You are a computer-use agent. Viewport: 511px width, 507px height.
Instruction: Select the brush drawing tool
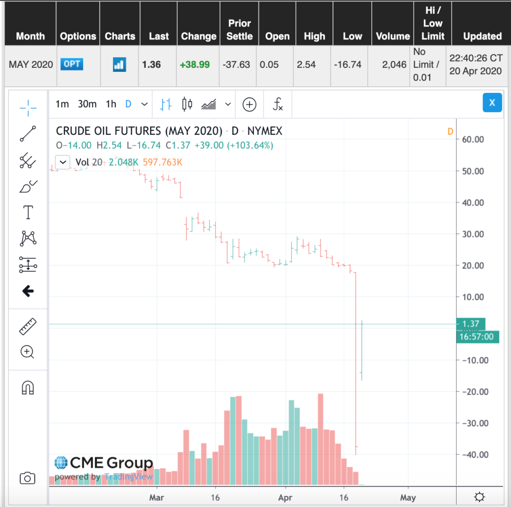(28, 187)
